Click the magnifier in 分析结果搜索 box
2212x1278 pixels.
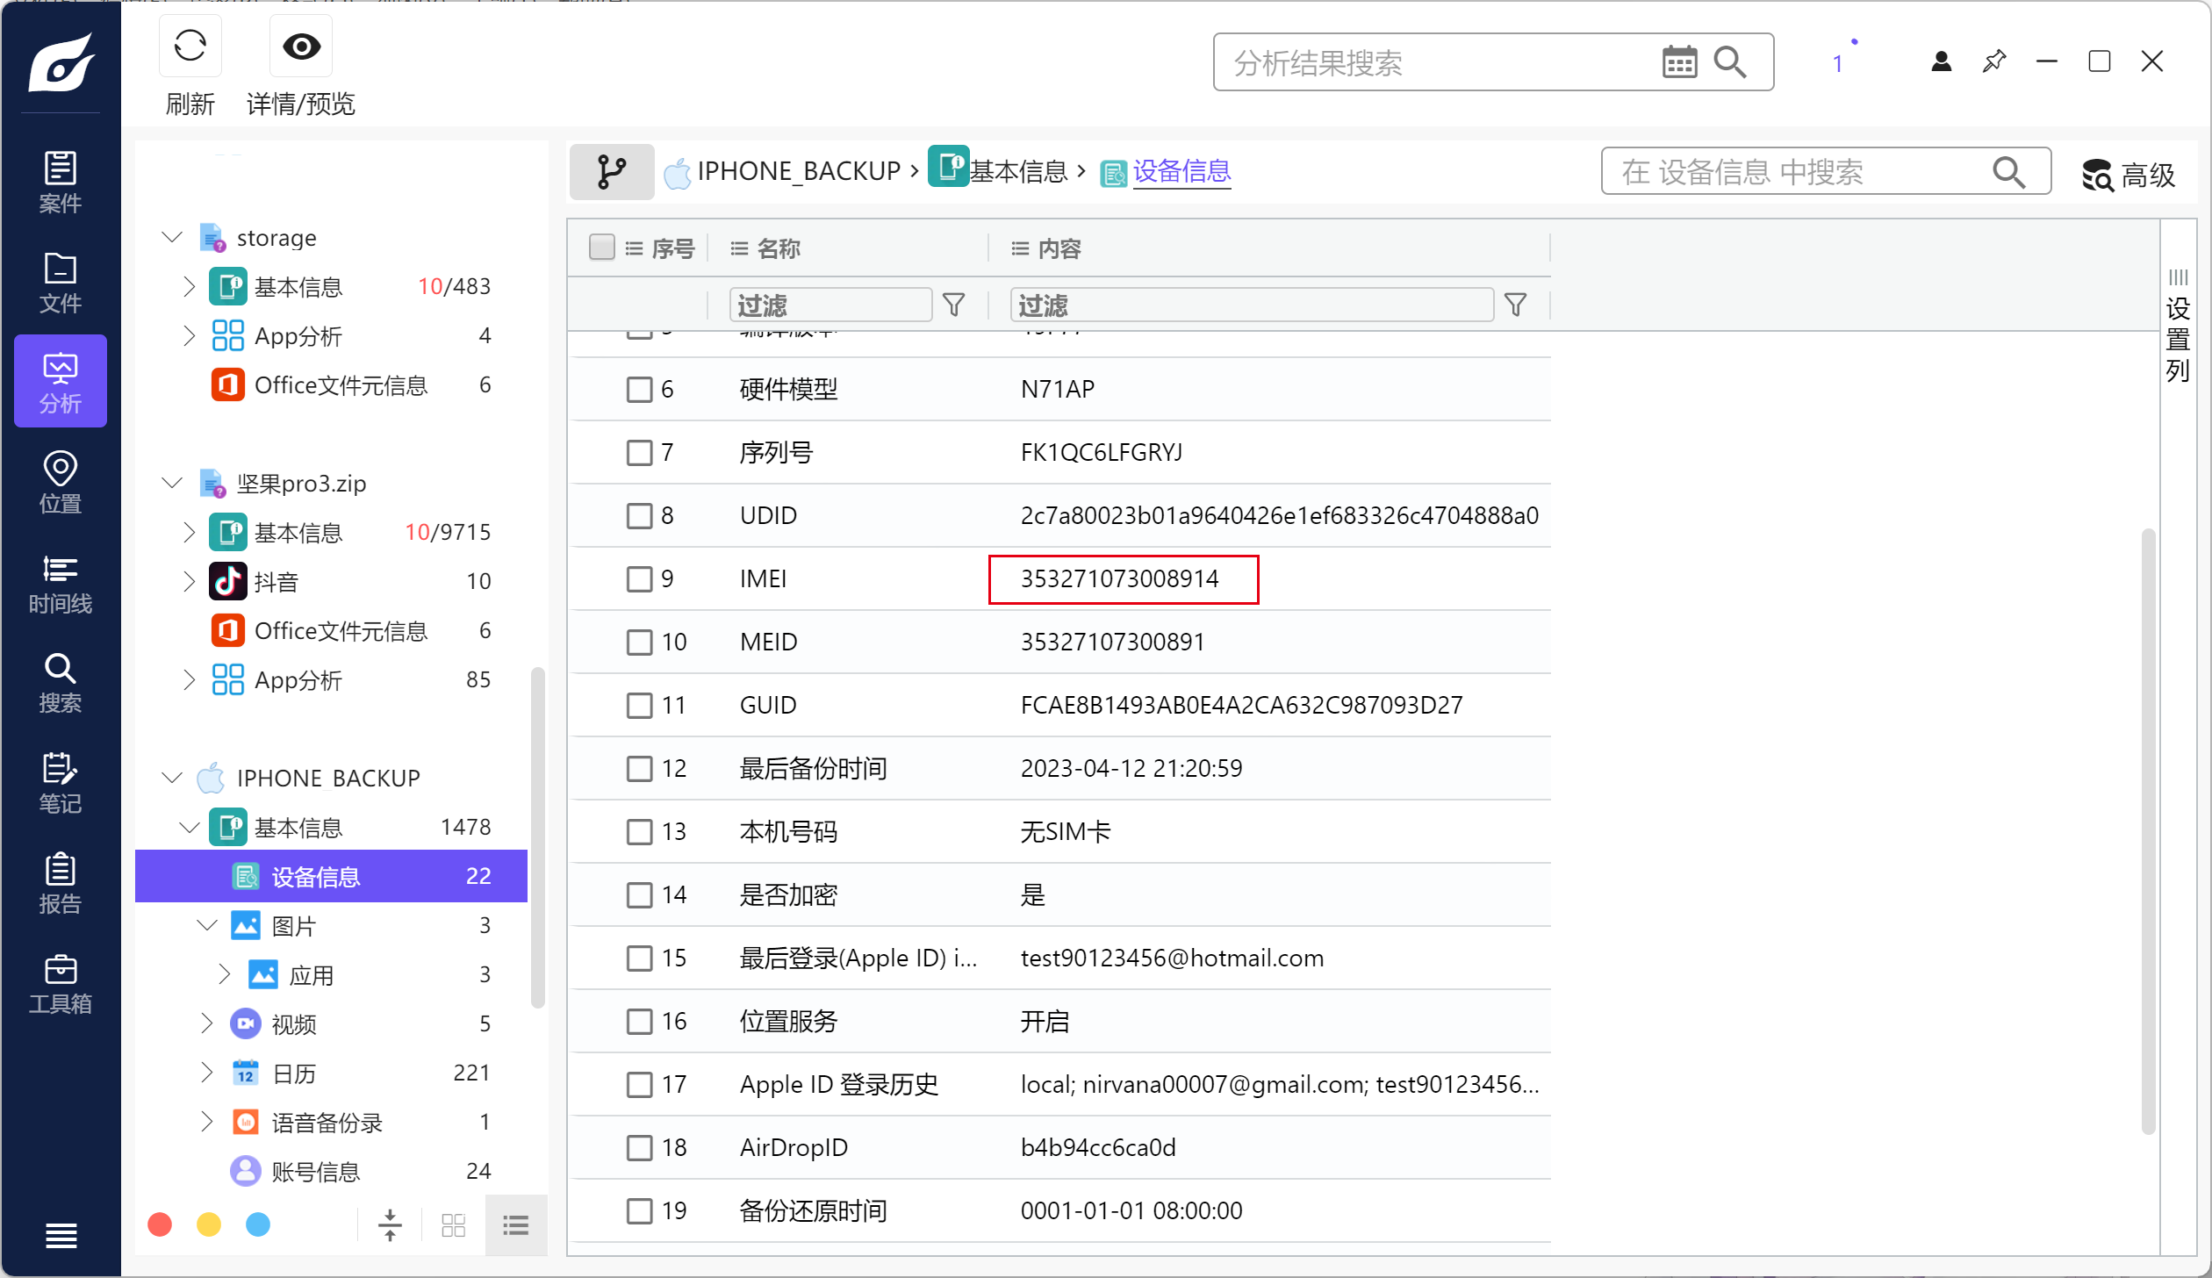coord(1730,62)
